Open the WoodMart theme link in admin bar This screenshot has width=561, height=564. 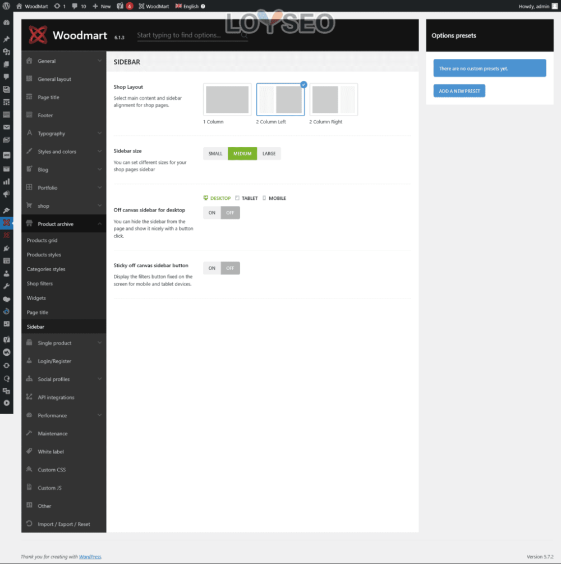pyautogui.click(x=154, y=6)
